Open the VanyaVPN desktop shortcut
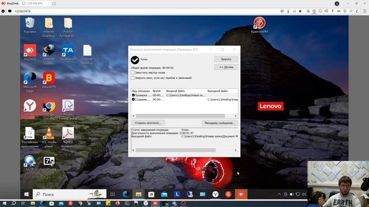 pyautogui.click(x=49, y=80)
